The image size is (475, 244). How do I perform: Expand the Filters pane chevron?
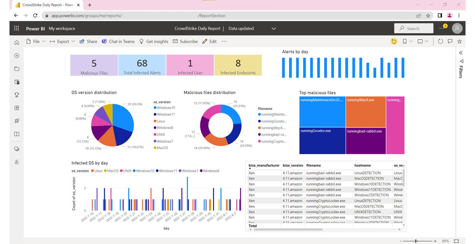click(461, 53)
